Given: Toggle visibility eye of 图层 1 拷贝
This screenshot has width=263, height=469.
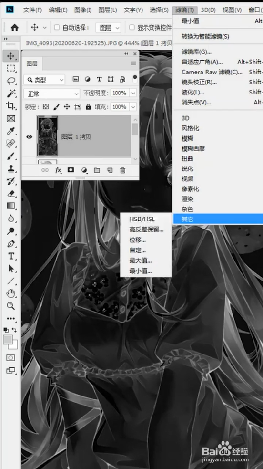Looking at the screenshot, I should (29, 136).
